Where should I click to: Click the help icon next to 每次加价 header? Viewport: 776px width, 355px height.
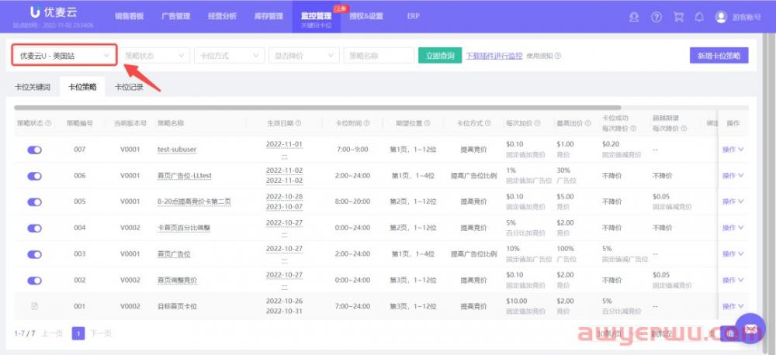[x=537, y=123]
